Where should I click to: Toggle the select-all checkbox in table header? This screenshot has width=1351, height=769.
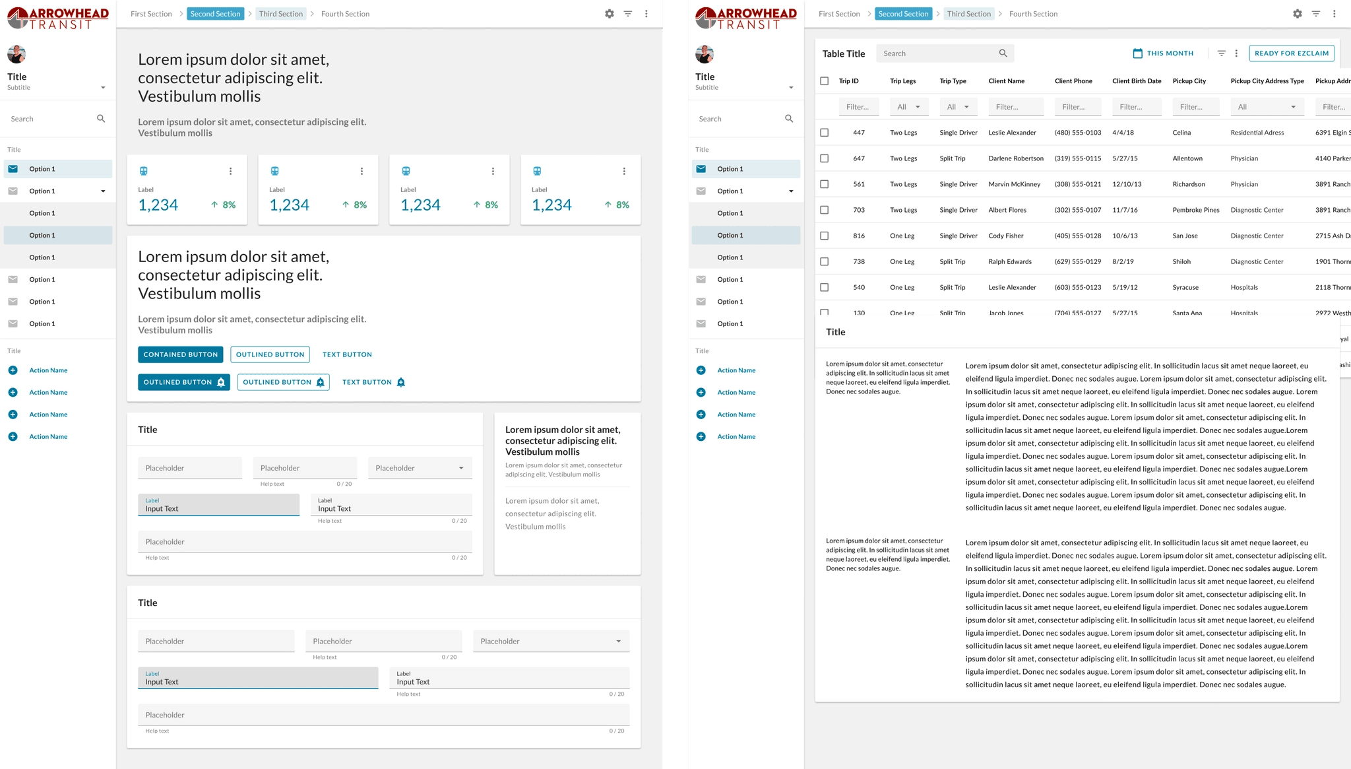pos(824,81)
